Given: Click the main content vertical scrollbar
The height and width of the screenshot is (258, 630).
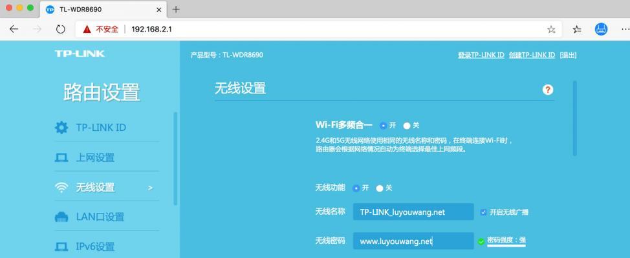Looking at the screenshot, I should coord(575,119).
